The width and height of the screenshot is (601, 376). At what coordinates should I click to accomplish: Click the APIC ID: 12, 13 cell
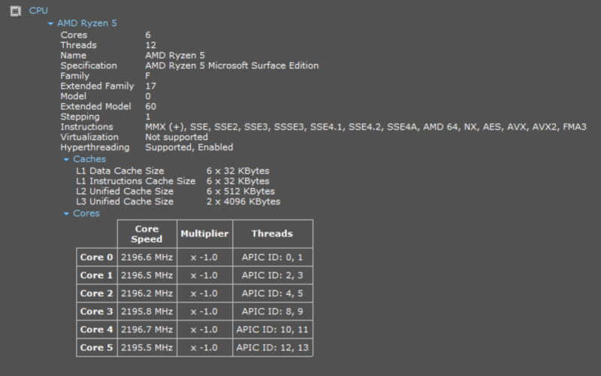coord(273,347)
